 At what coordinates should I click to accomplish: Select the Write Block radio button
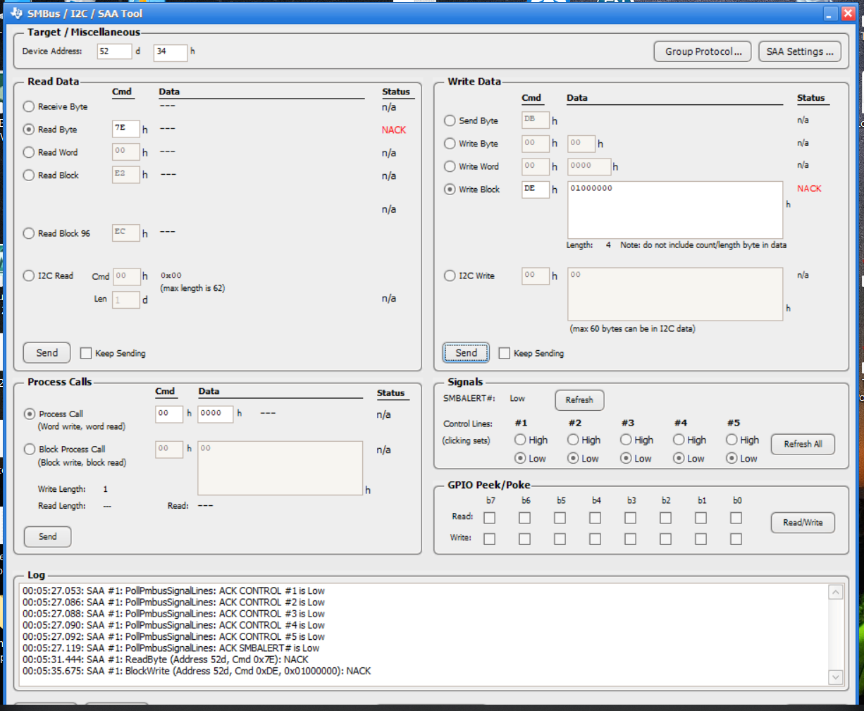(450, 190)
